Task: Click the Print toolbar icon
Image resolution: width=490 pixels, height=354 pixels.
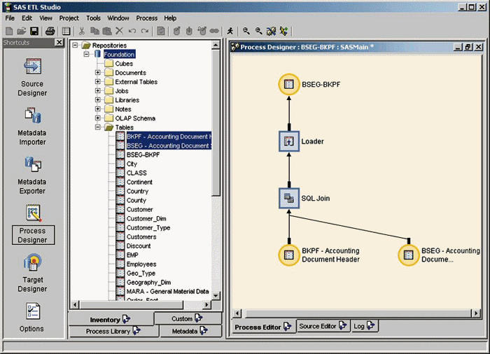Action: [x=50, y=31]
